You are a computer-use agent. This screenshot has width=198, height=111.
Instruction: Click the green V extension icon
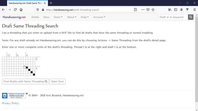coord(187,10)
